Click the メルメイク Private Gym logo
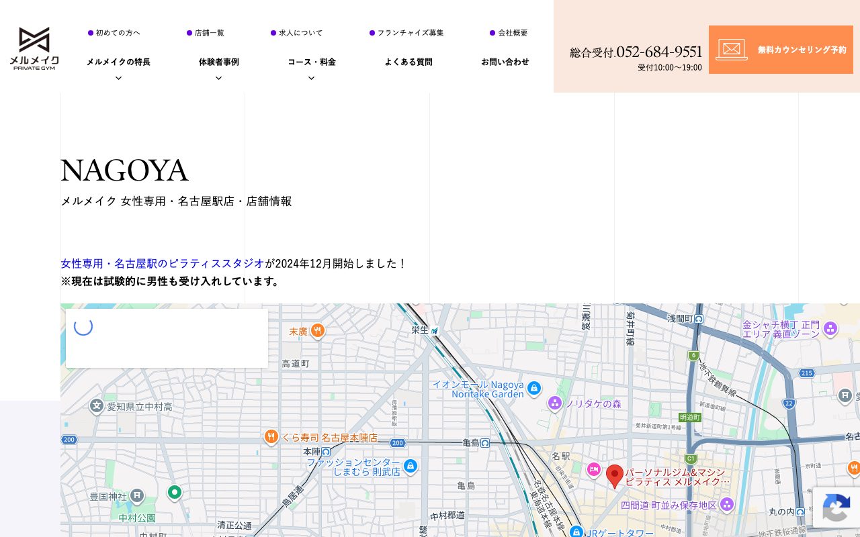This screenshot has width=860, height=537. 34,48
